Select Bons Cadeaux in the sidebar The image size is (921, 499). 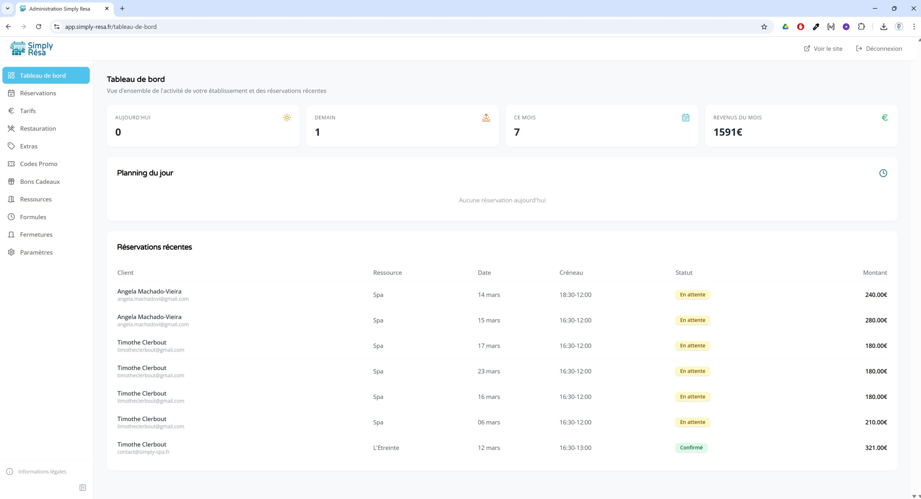tap(40, 182)
